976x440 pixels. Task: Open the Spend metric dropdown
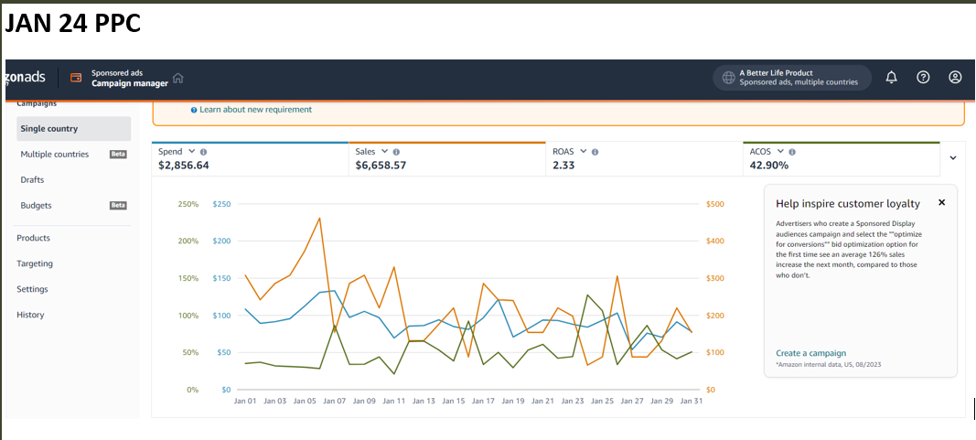(191, 151)
